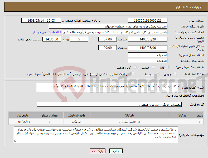
Task: Click the توضیحات خریدار textarea
Action: click(96, 135)
